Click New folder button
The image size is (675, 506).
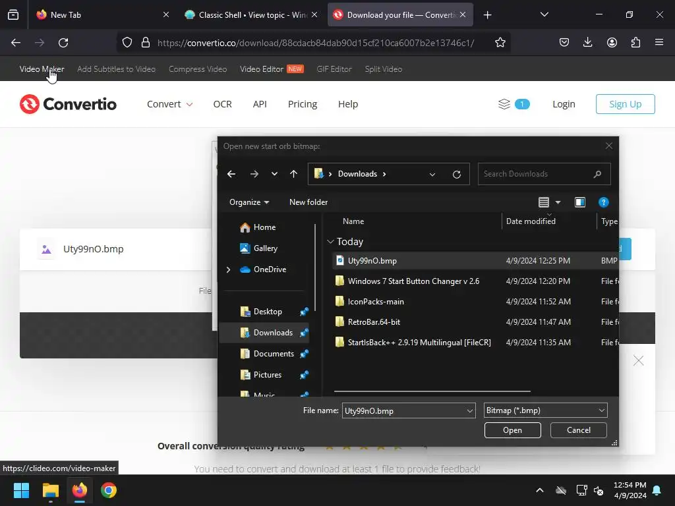tap(308, 202)
